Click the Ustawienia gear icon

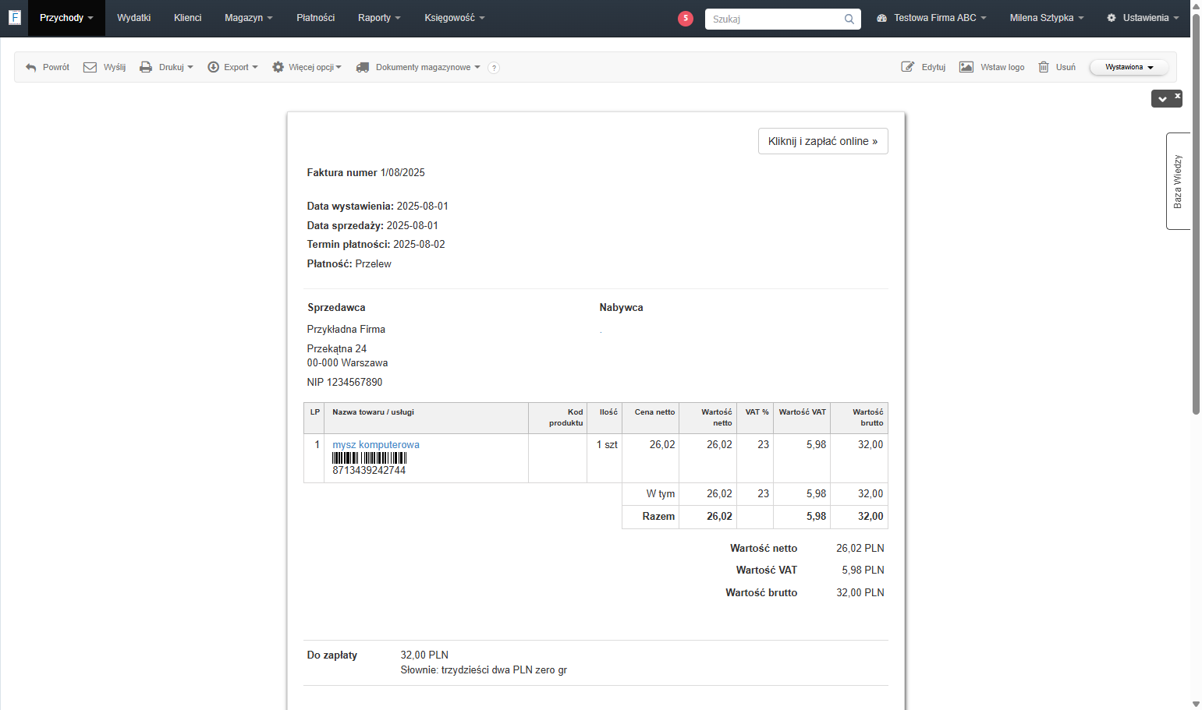(x=1112, y=18)
